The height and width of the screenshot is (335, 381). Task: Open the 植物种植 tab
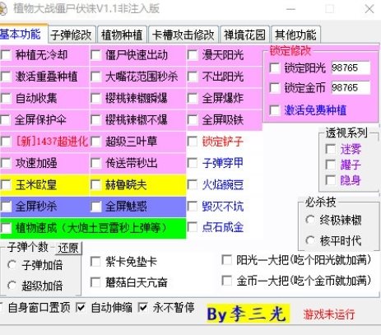coord(122,35)
